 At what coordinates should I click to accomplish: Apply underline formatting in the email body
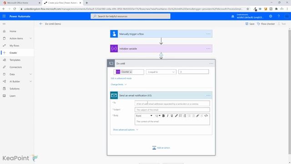172,116
